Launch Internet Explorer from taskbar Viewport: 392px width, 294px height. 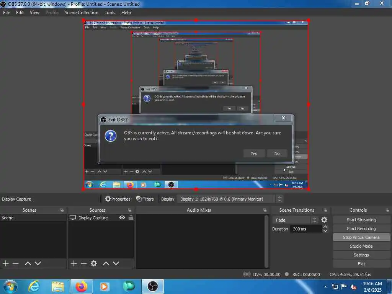34,286
